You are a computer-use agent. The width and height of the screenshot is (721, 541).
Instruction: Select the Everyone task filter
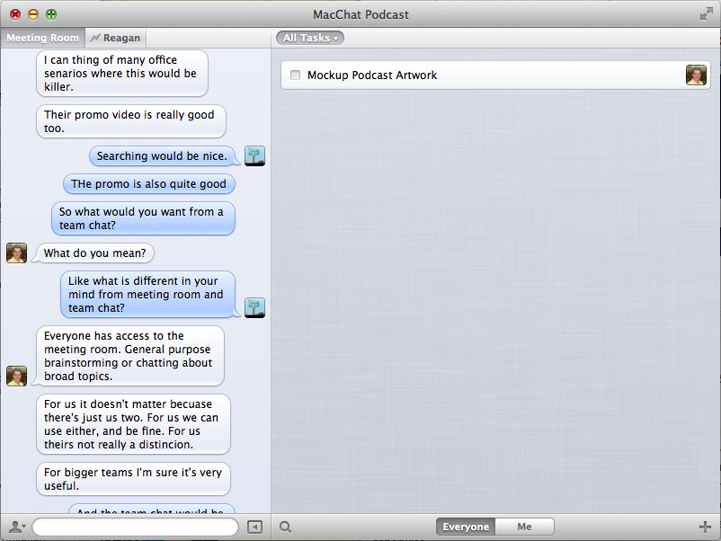point(466,527)
